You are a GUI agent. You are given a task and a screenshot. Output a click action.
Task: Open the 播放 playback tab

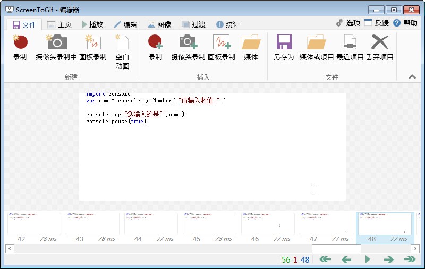[x=92, y=24]
